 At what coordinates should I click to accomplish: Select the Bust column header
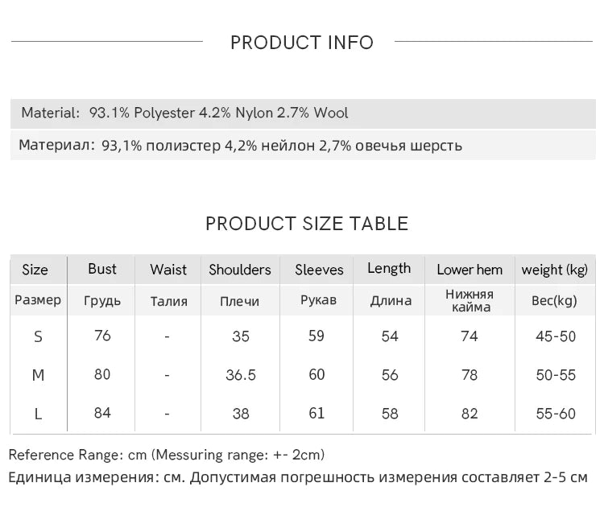click(x=102, y=269)
